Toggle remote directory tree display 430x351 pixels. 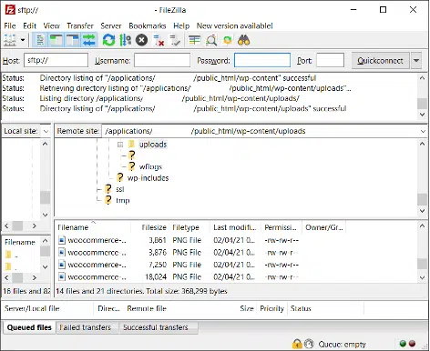[73, 40]
